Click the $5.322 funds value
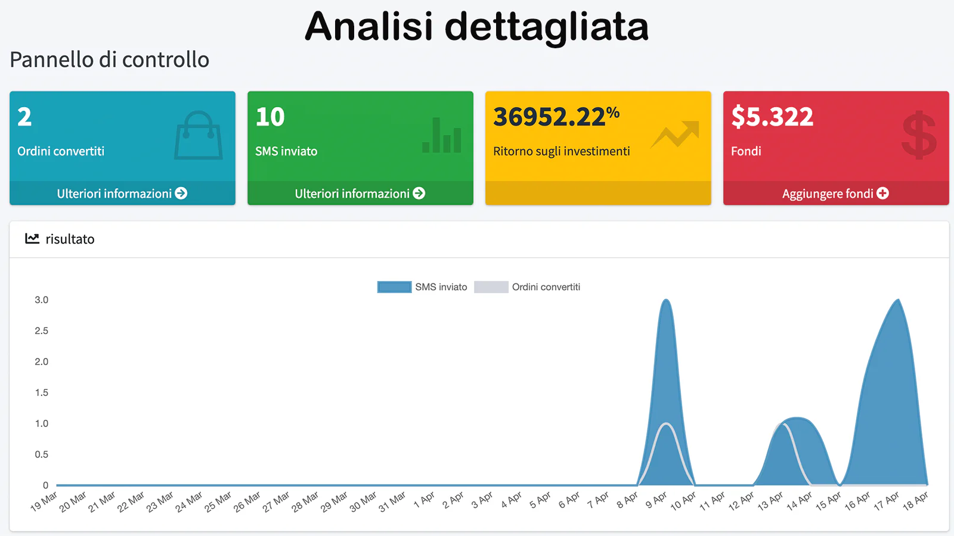 click(x=772, y=116)
